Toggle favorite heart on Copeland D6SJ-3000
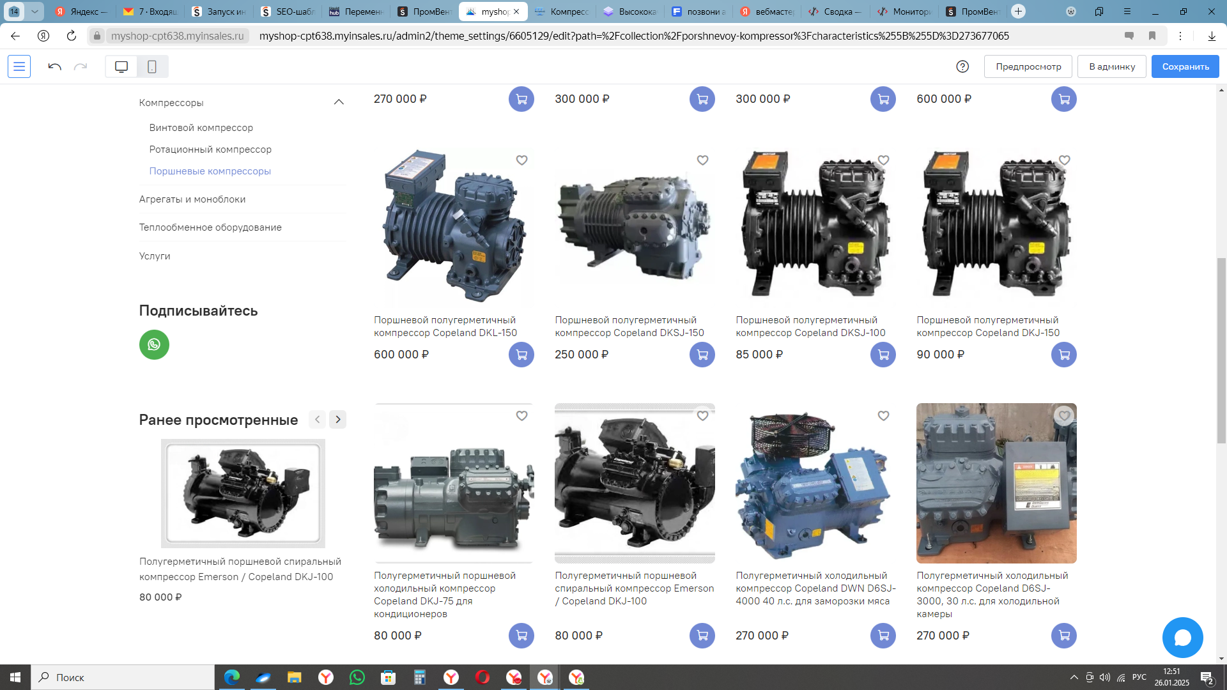 1063,416
